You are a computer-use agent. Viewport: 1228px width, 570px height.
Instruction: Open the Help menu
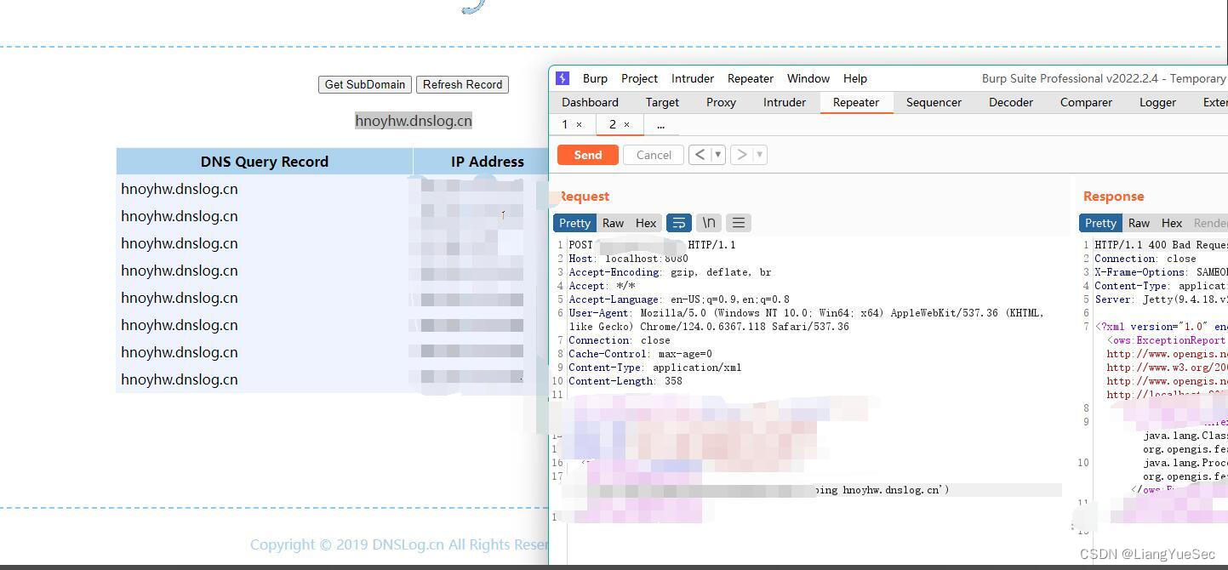click(x=855, y=78)
